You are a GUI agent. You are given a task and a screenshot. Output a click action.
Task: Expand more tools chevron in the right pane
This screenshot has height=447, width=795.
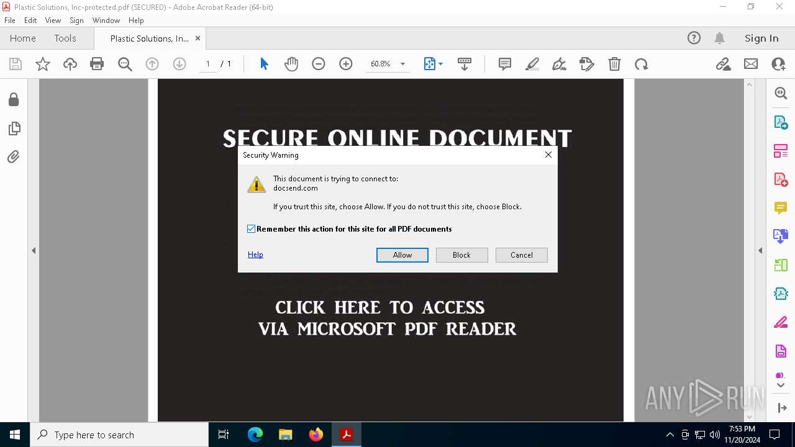(781, 386)
